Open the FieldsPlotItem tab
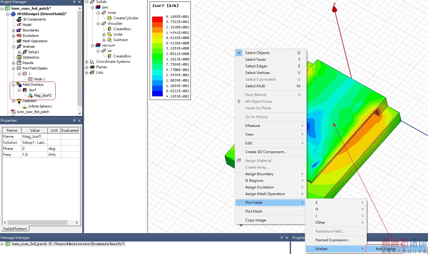The width and height of the screenshot is (428, 254). (x=15, y=229)
